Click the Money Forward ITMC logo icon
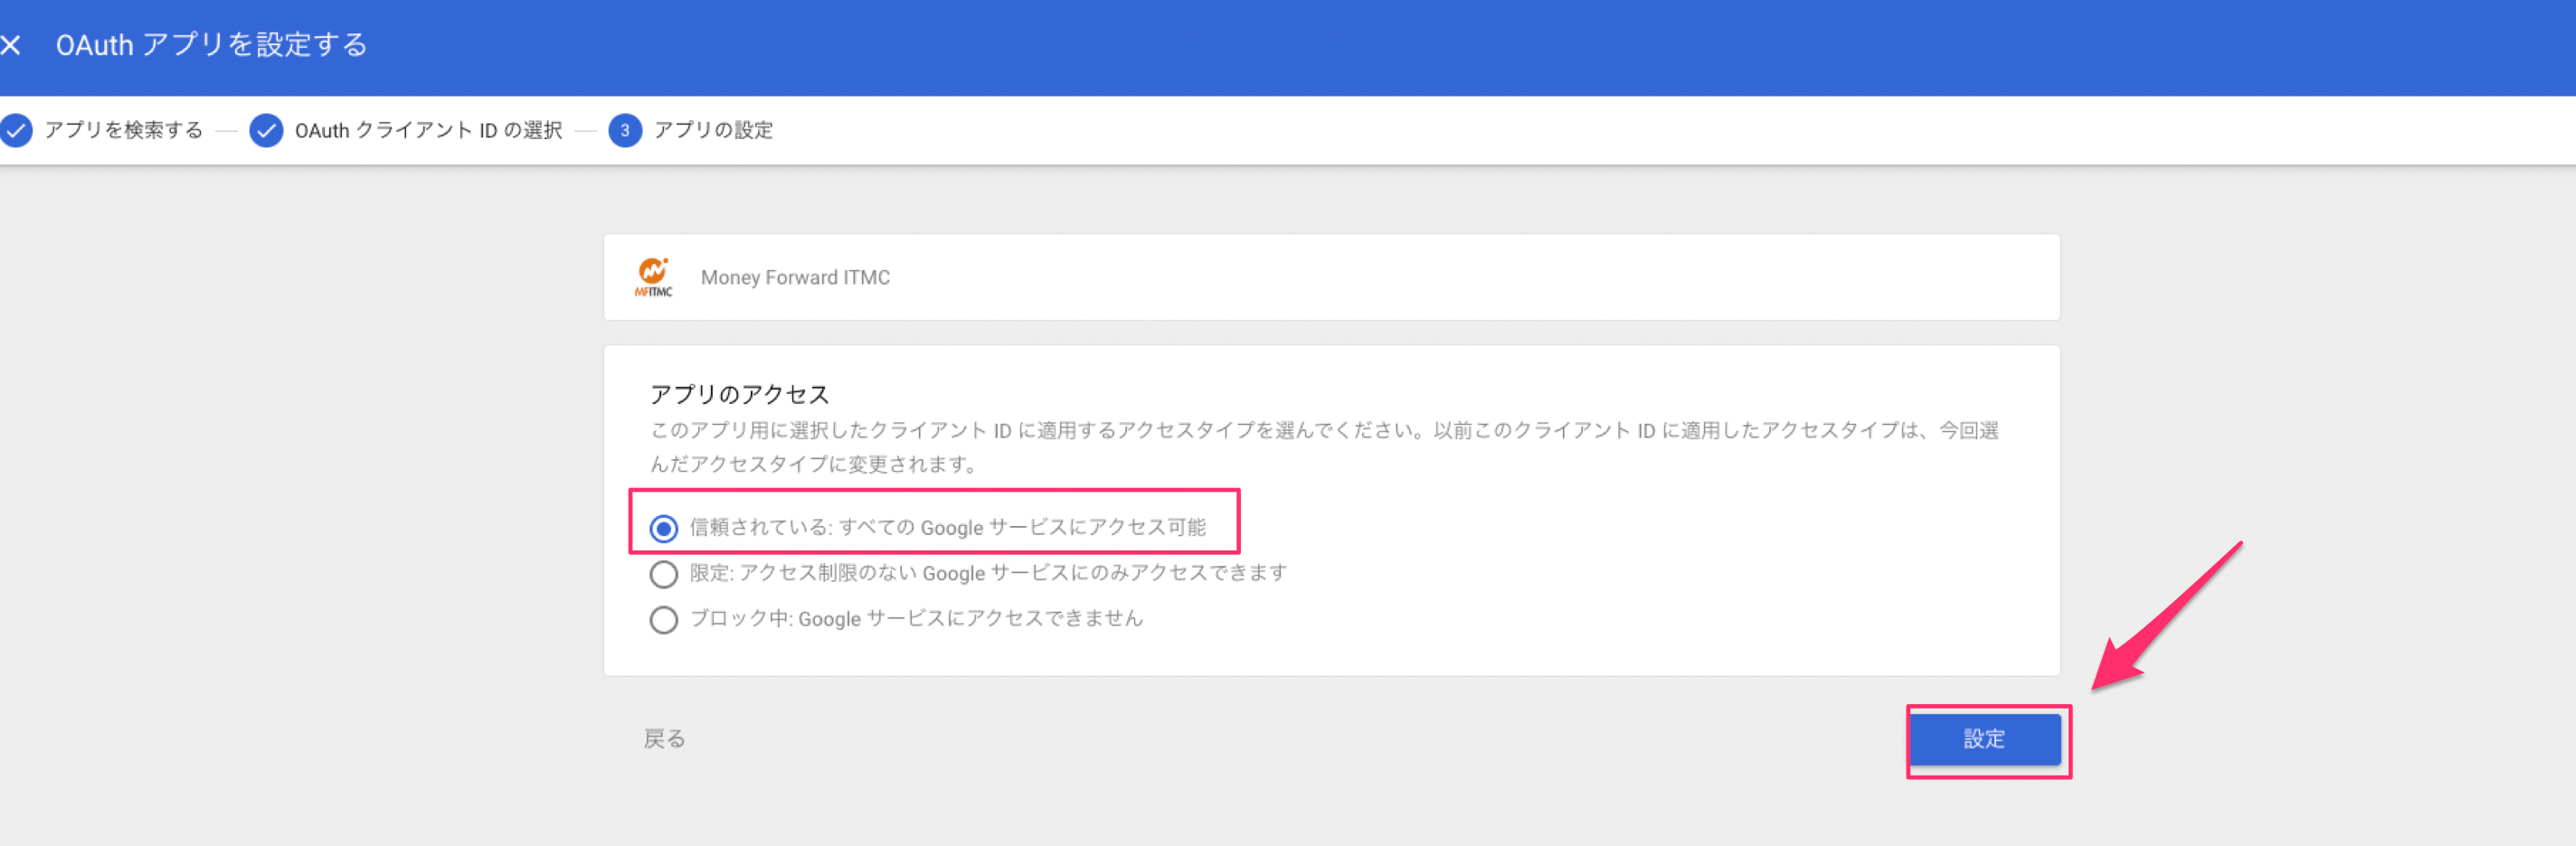The height and width of the screenshot is (846, 2576). (653, 277)
